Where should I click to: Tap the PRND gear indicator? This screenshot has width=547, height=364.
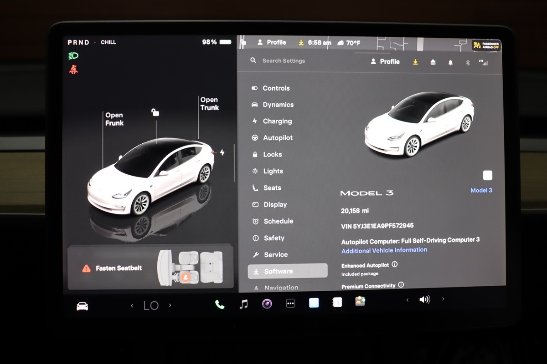point(78,42)
